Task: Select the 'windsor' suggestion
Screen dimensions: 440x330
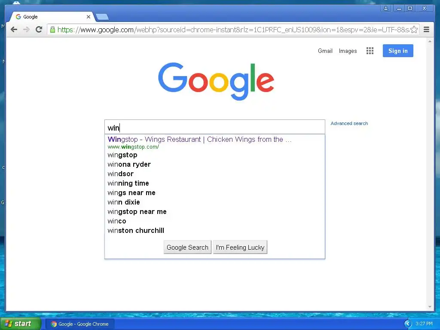Action: [x=215, y=174]
